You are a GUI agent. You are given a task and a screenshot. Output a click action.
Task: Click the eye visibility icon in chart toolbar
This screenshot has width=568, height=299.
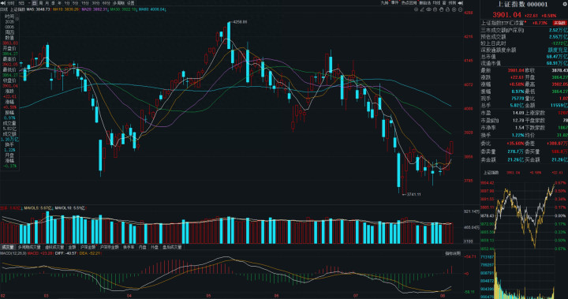428,9
